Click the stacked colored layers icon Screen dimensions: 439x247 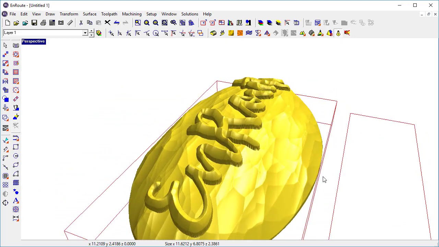tap(261, 23)
